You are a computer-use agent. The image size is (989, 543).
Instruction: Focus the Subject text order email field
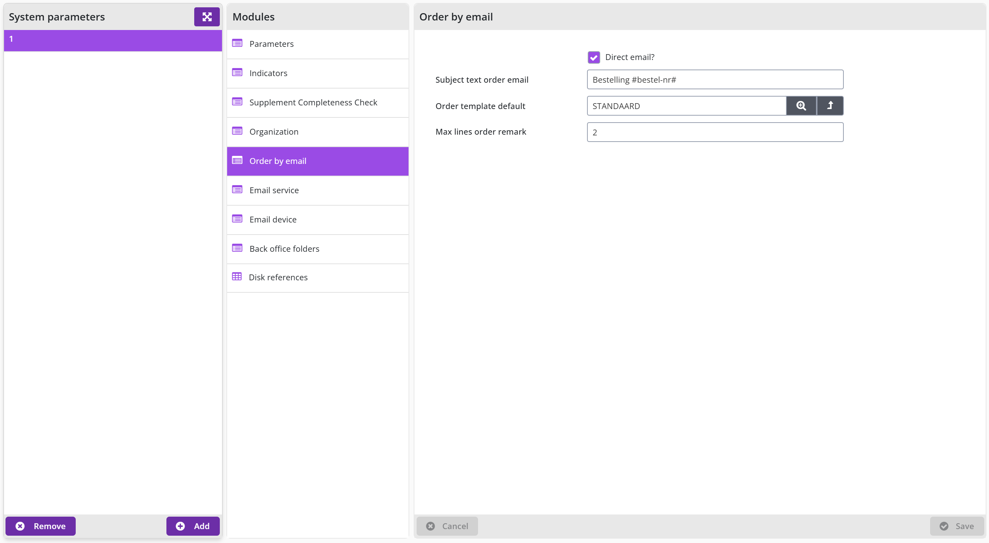click(715, 79)
